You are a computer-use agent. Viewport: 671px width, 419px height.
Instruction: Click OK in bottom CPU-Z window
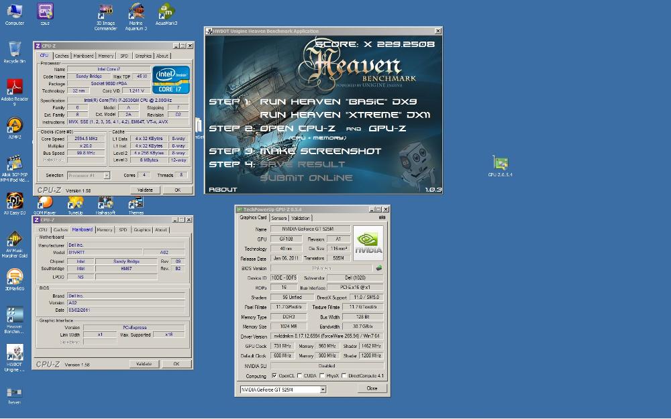176,364
